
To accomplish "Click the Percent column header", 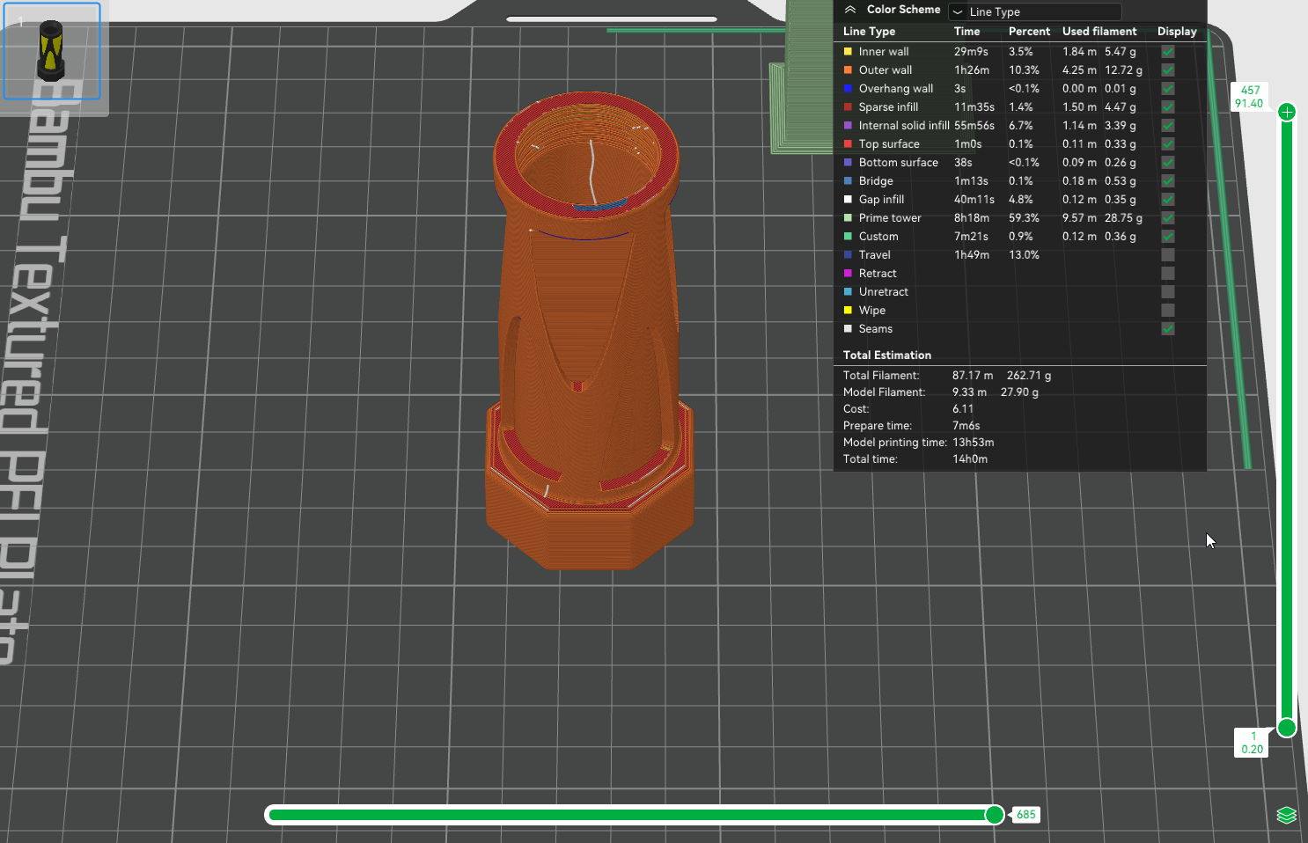I will coord(1029,32).
